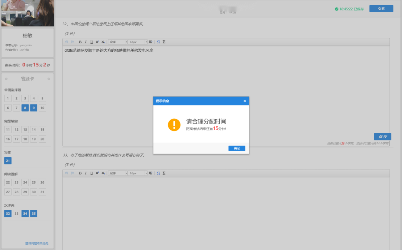Expand font size dropdown in question 33 editor

point(146,173)
